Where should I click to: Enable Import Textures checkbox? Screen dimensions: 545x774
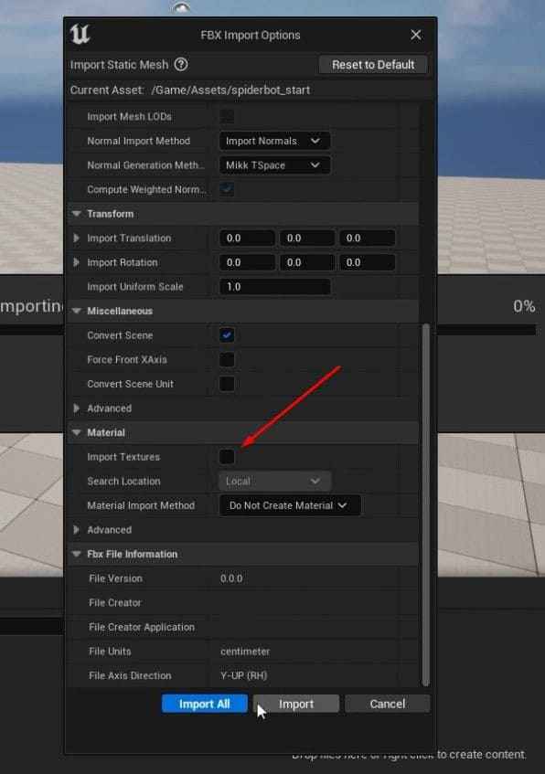227,457
